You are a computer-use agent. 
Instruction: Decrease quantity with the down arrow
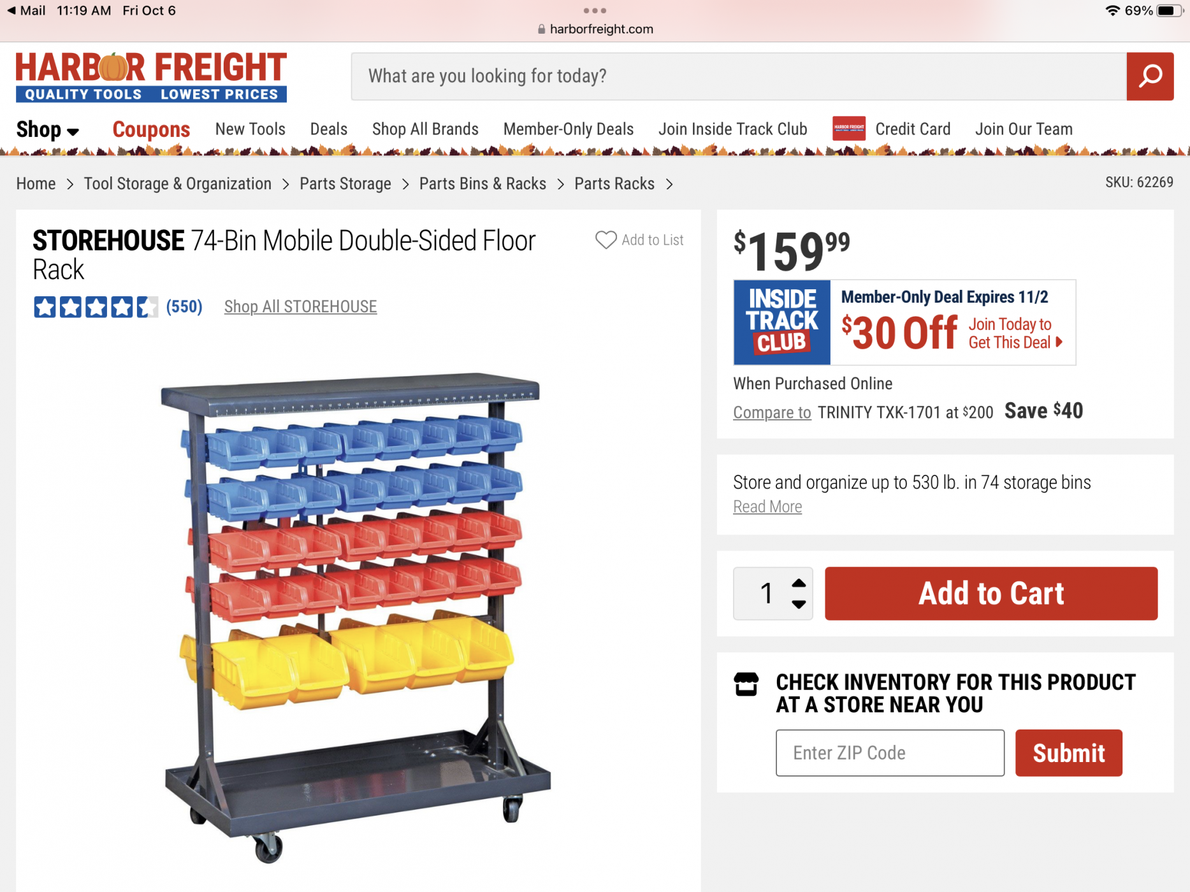click(x=799, y=604)
